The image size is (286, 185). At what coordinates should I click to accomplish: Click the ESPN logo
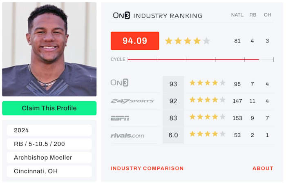120,118
